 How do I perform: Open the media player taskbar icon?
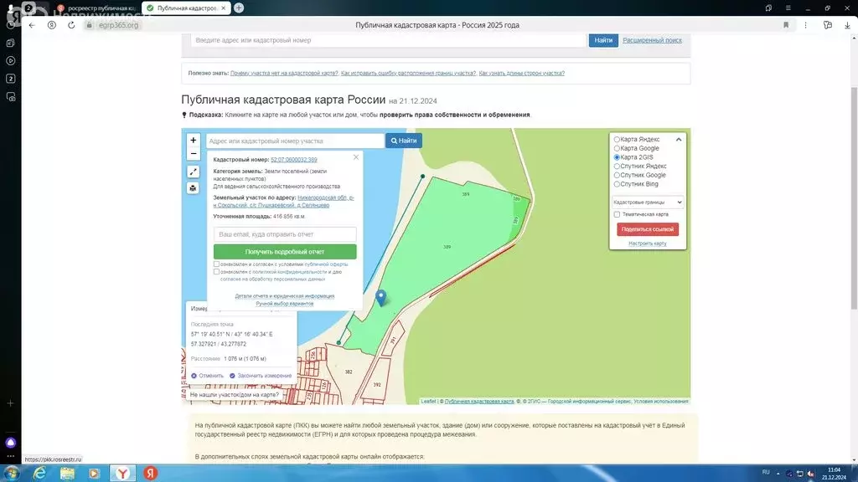point(95,474)
